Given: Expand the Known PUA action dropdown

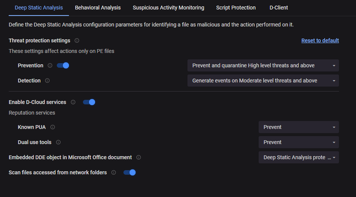Looking at the screenshot, I should coord(298,127).
